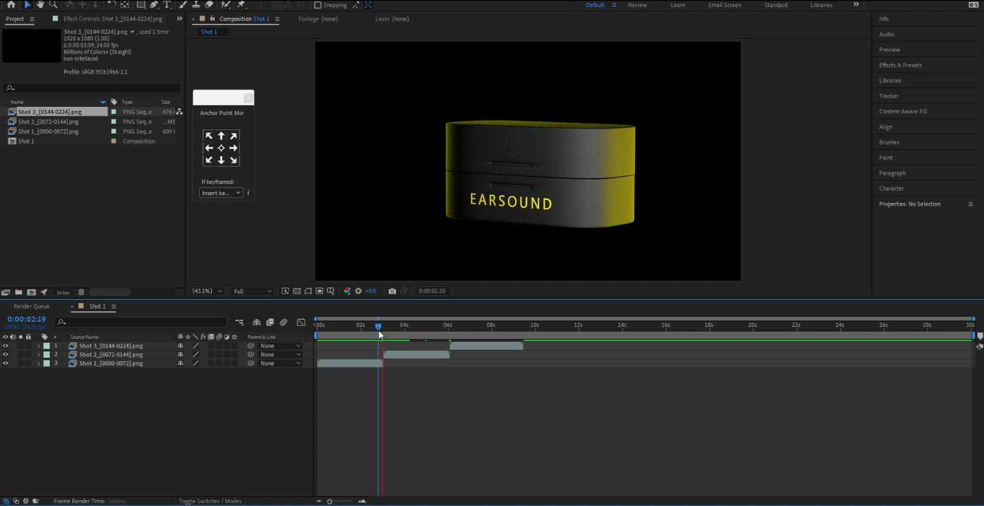This screenshot has width=984, height=506.
Task: Click the Project panel search field
Action: tap(92, 88)
